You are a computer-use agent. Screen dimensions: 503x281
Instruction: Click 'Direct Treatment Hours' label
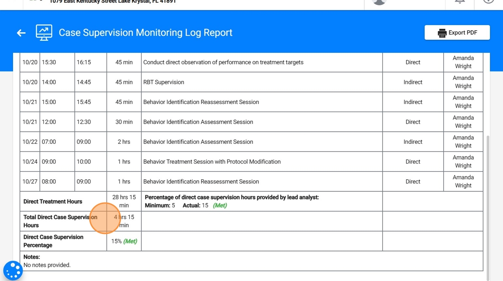pos(53,202)
